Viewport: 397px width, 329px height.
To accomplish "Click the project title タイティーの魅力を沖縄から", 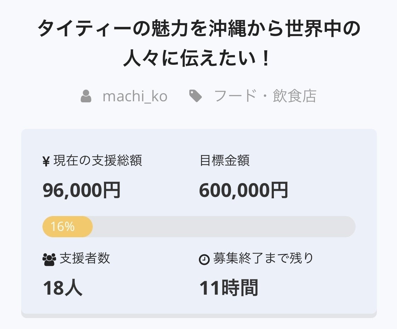I will tap(198, 29).
